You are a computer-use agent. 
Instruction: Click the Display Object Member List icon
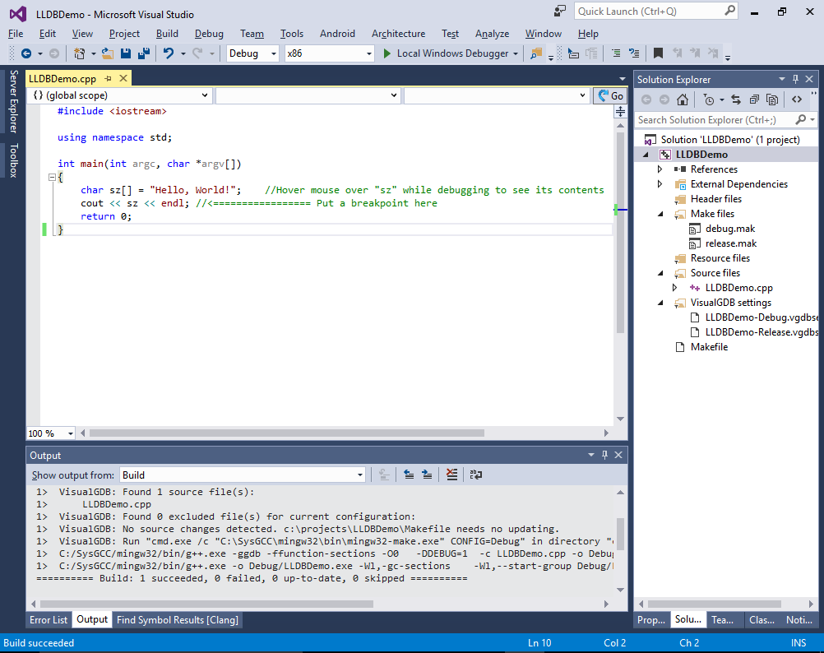point(573,53)
